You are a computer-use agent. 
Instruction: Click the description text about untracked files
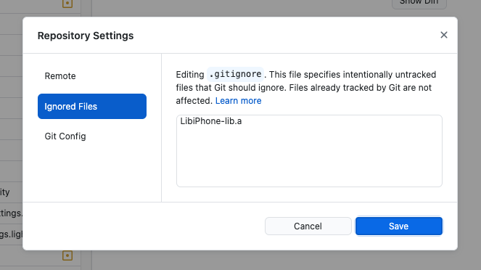tap(306, 88)
